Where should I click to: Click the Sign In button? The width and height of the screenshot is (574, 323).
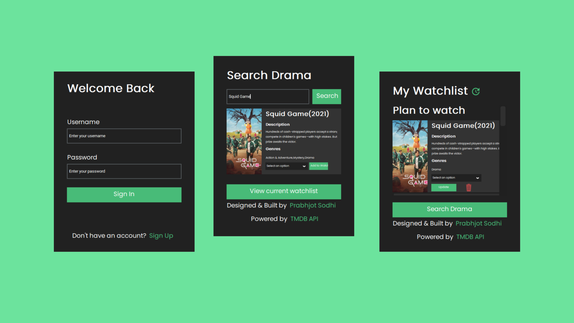[124, 195]
